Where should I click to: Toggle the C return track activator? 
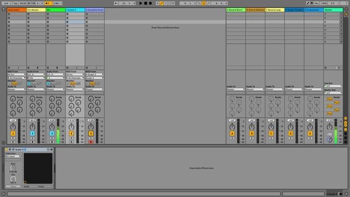tap(271, 134)
